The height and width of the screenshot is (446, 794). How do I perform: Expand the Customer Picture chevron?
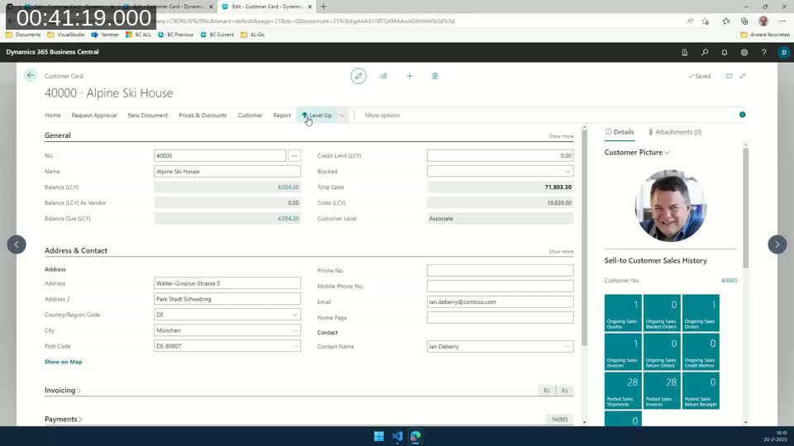coord(667,152)
